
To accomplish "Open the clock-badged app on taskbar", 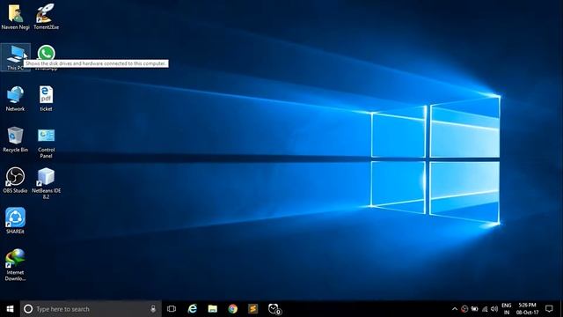I will [x=274, y=309].
